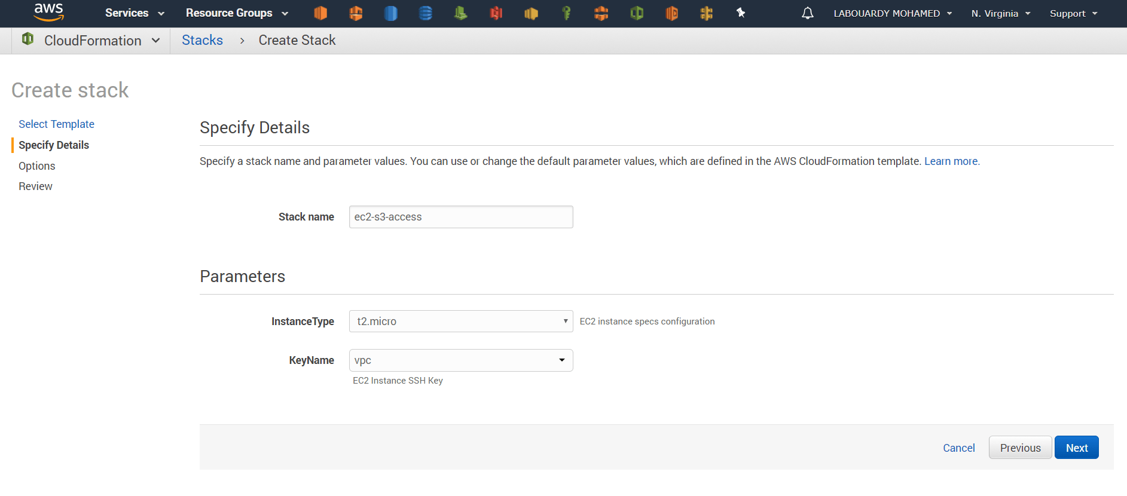Click the Stack name label
Image resolution: width=1127 pixels, height=496 pixels.
[x=306, y=217]
